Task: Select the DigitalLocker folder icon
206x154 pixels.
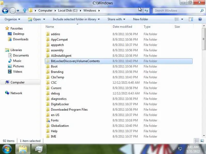Action: point(48,104)
